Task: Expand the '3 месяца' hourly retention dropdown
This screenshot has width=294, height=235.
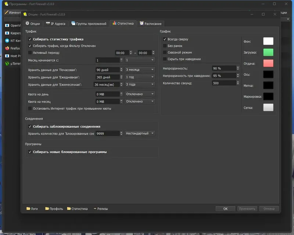Action: coord(140,70)
